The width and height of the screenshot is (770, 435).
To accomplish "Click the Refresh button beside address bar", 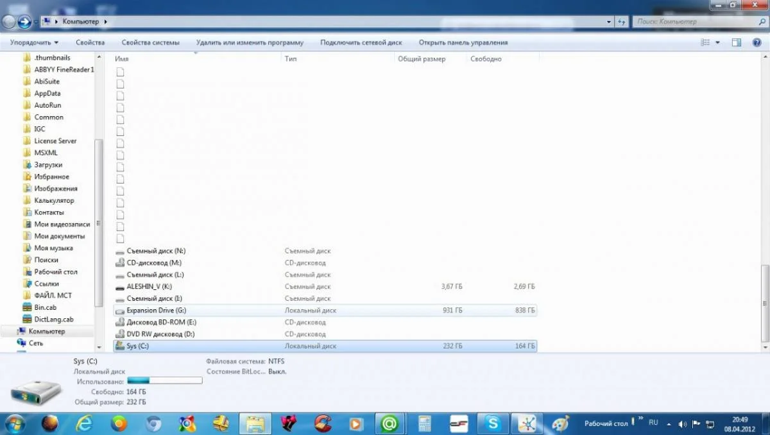I will click(x=621, y=22).
